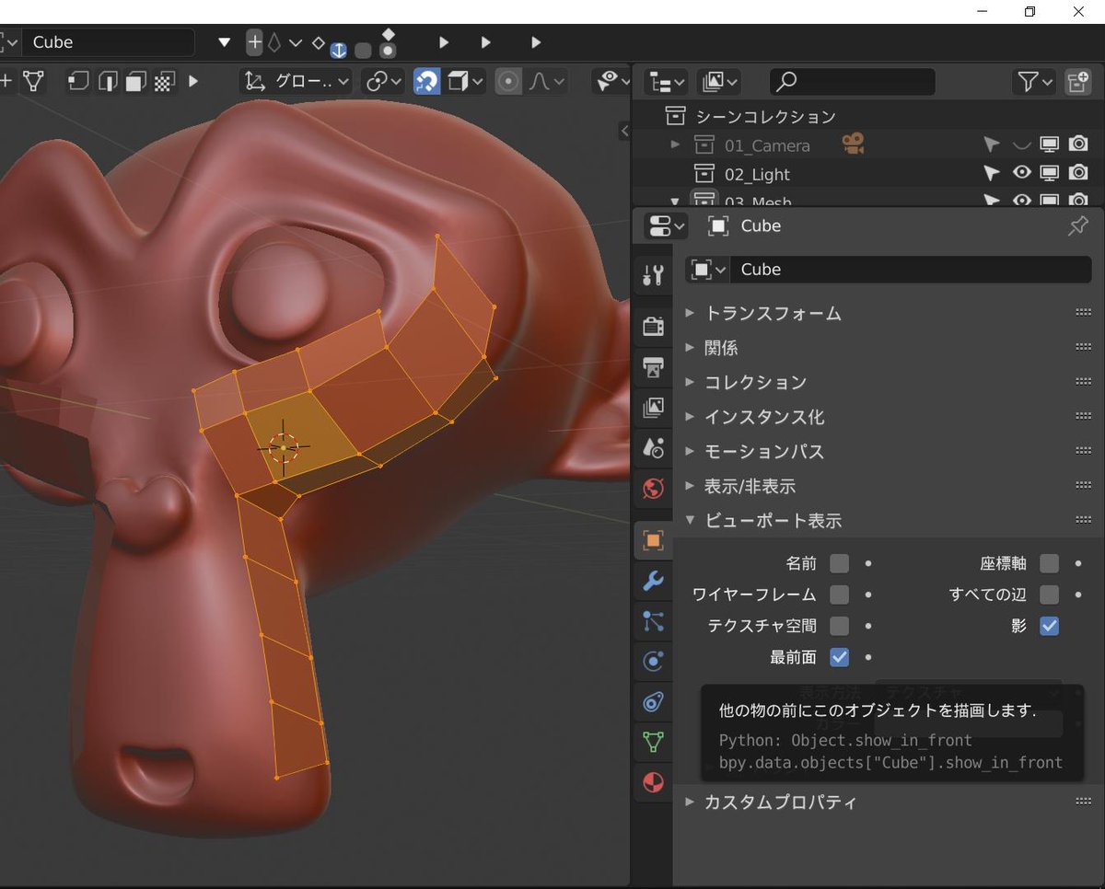The width and height of the screenshot is (1105, 889).
Task: Open the Object properties tab (orange square)
Action: pos(653,540)
